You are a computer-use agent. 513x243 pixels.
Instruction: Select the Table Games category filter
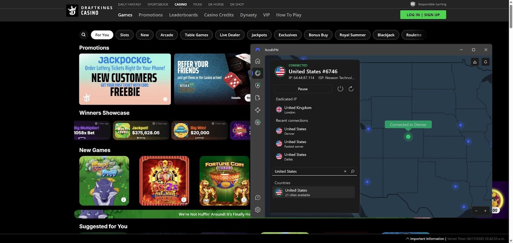click(x=196, y=35)
